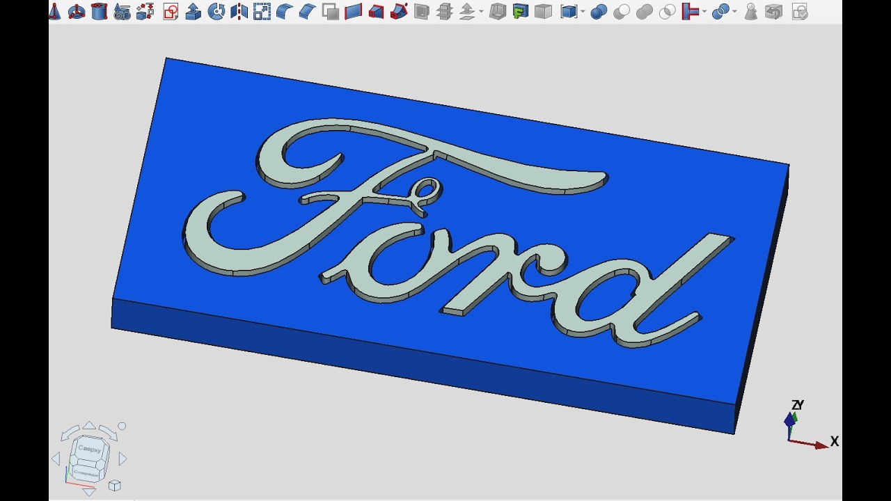Click the Split boolean fragments icon
Viewport: 891px width, 501px height.
pos(721,12)
